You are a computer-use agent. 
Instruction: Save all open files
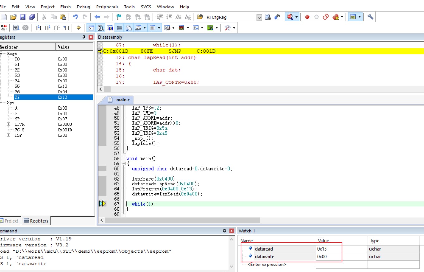point(32,17)
